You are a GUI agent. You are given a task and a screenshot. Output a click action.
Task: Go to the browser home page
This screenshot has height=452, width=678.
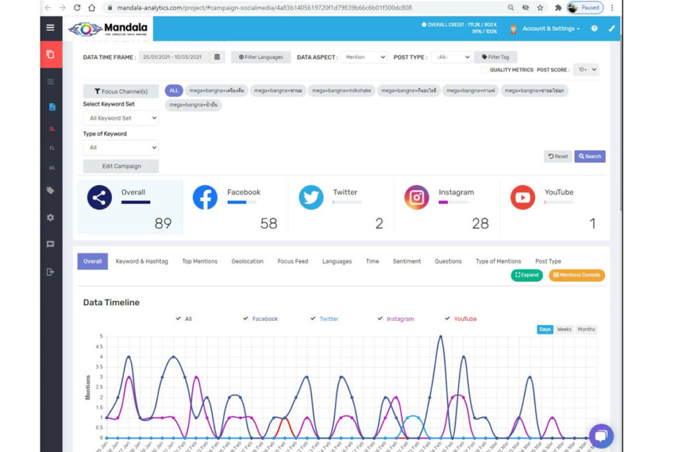[x=91, y=7]
